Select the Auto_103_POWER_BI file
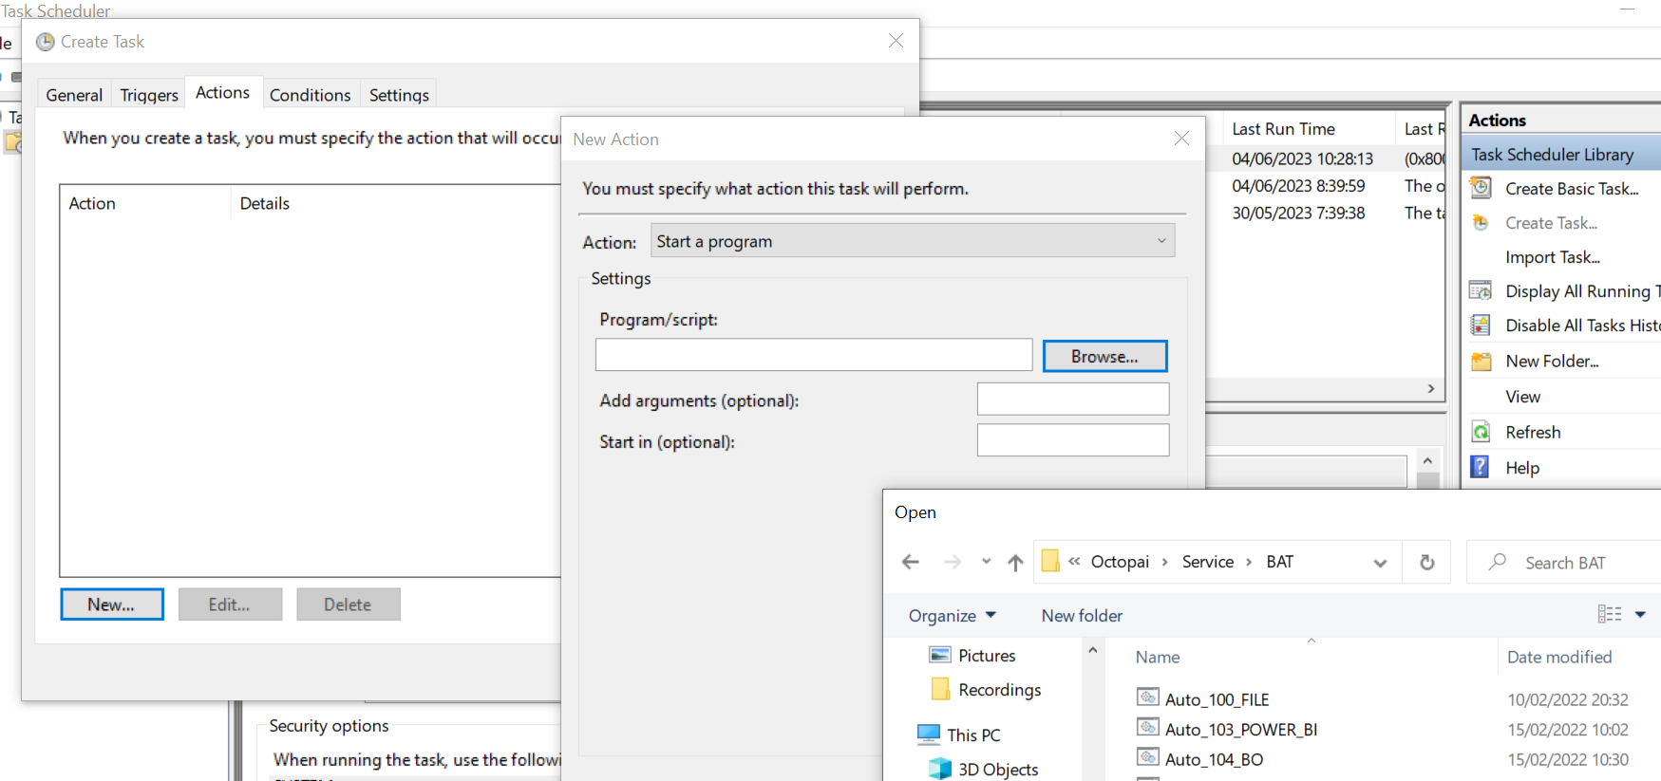Viewport: 1661px width, 781px height. [1240, 730]
